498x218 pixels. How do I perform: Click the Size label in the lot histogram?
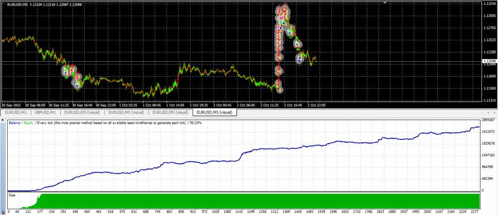pyautogui.click(x=12, y=195)
